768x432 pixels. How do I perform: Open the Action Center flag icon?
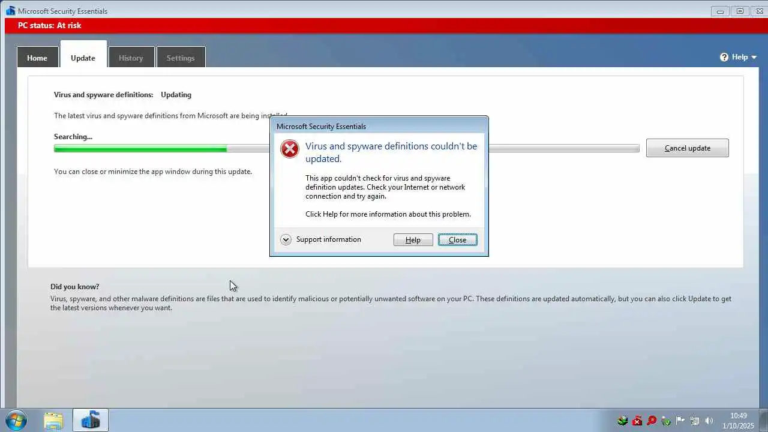(680, 421)
